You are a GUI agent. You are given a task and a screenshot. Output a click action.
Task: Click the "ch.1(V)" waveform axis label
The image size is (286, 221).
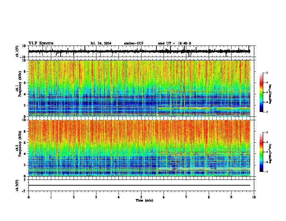click(17, 51)
